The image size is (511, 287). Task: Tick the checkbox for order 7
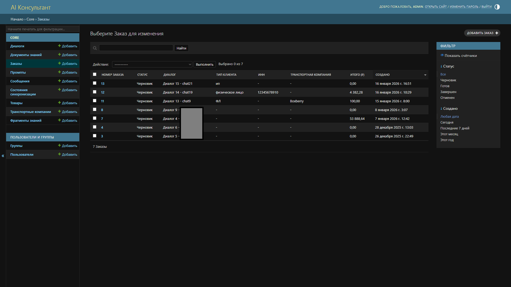tap(94, 118)
